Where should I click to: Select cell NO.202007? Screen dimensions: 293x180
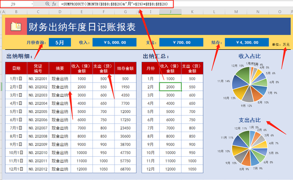point(38,128)
